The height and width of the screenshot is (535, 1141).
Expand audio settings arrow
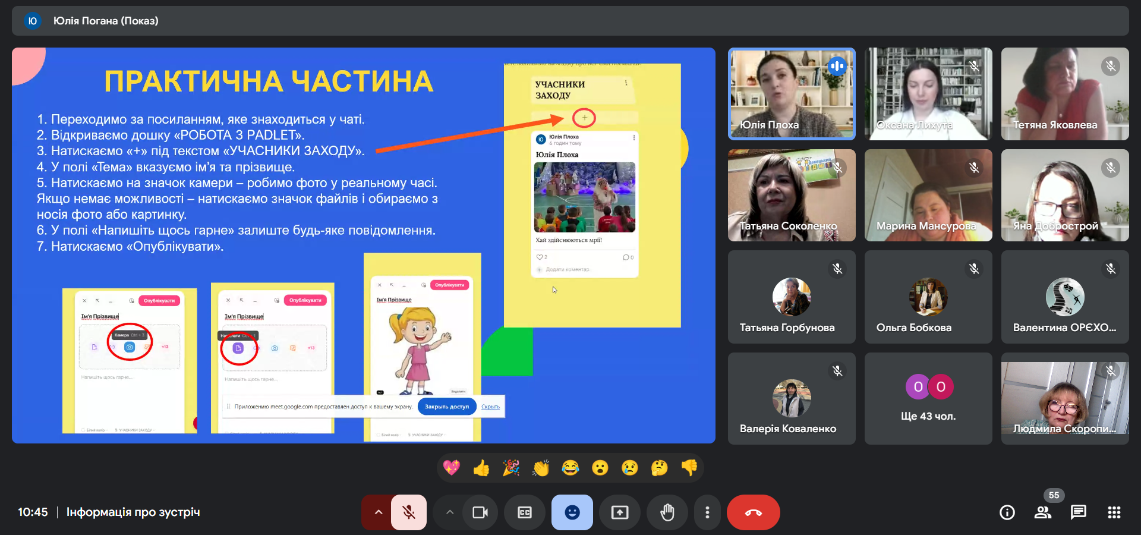(x=378, y=512)
